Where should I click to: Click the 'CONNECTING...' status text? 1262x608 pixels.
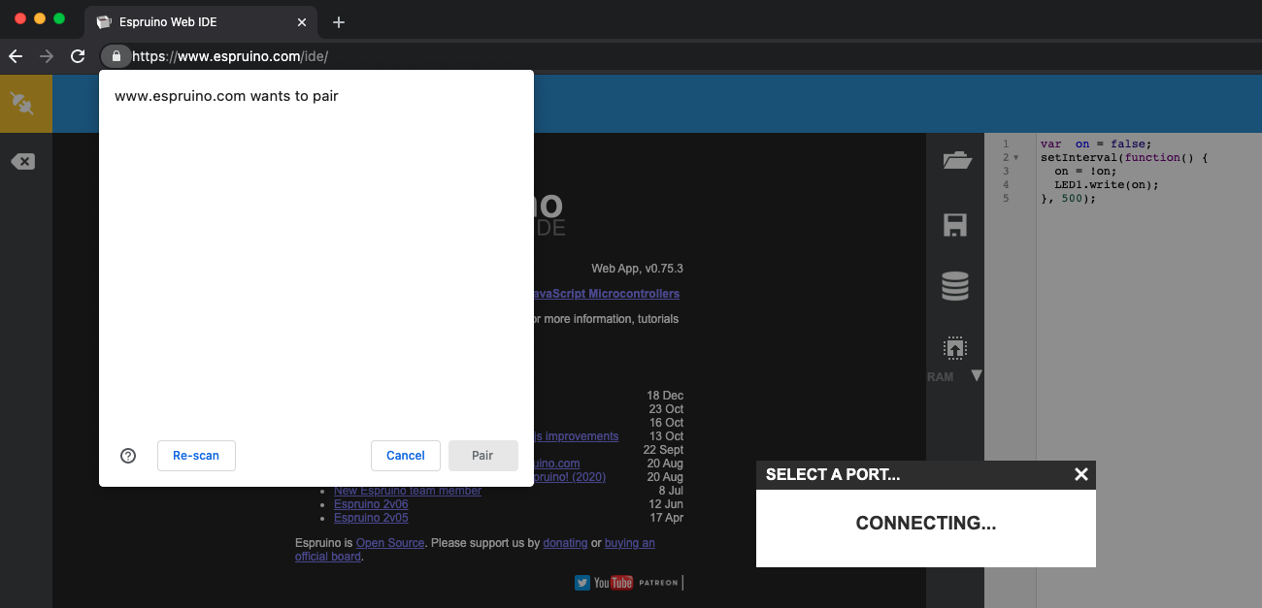pyautogui.click(x=926, y=524)
